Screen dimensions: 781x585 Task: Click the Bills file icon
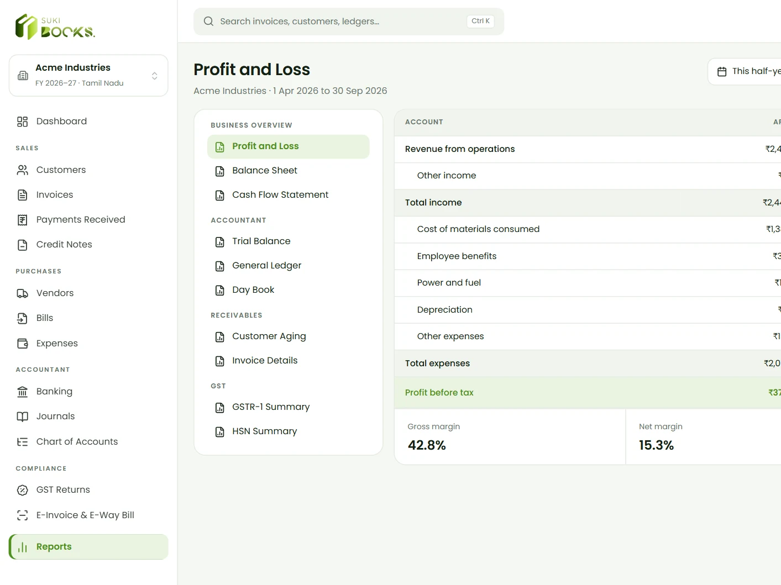[22, 318]
